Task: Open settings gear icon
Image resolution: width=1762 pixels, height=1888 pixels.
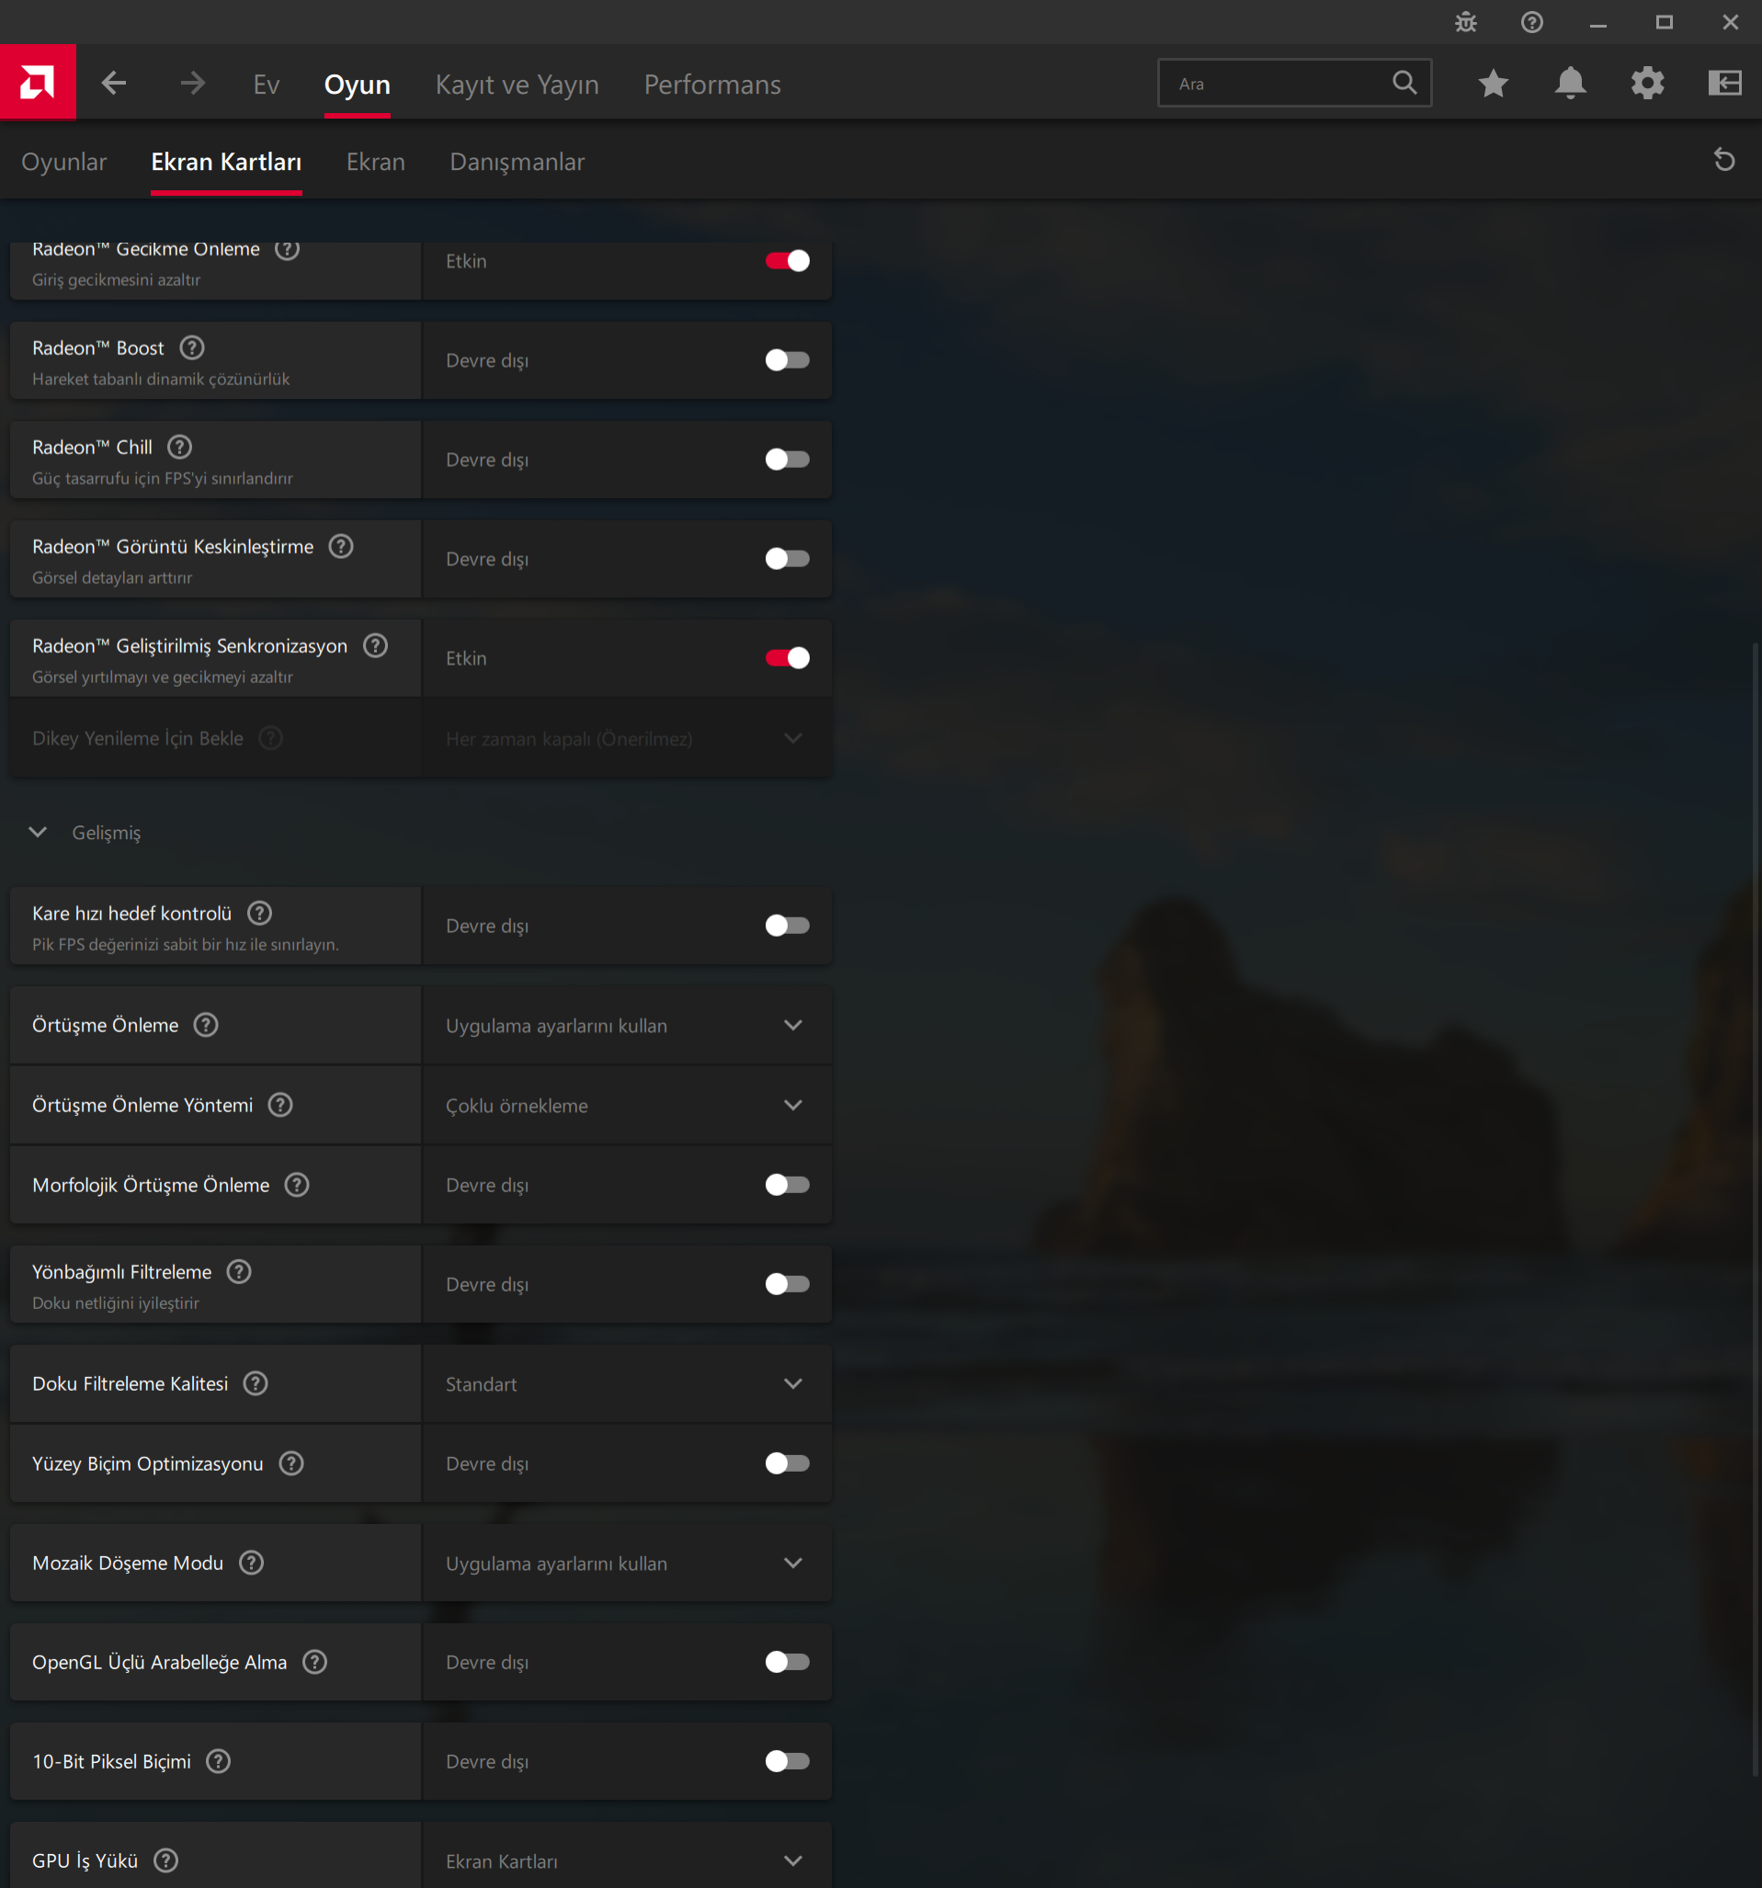Action: coord(1647,84)
